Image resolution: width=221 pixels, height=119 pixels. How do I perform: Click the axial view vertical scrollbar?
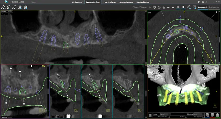pos(220,37)
